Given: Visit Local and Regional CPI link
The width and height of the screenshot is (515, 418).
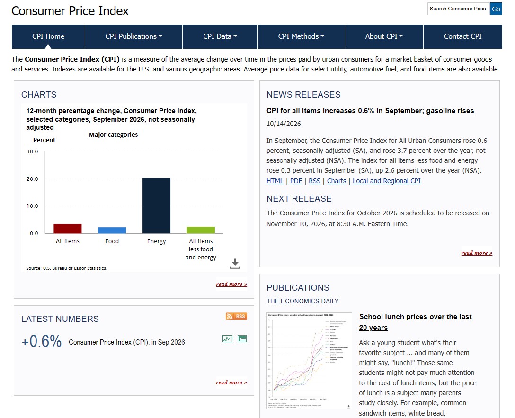Looking at the screenshot, I should coord(387,181).
